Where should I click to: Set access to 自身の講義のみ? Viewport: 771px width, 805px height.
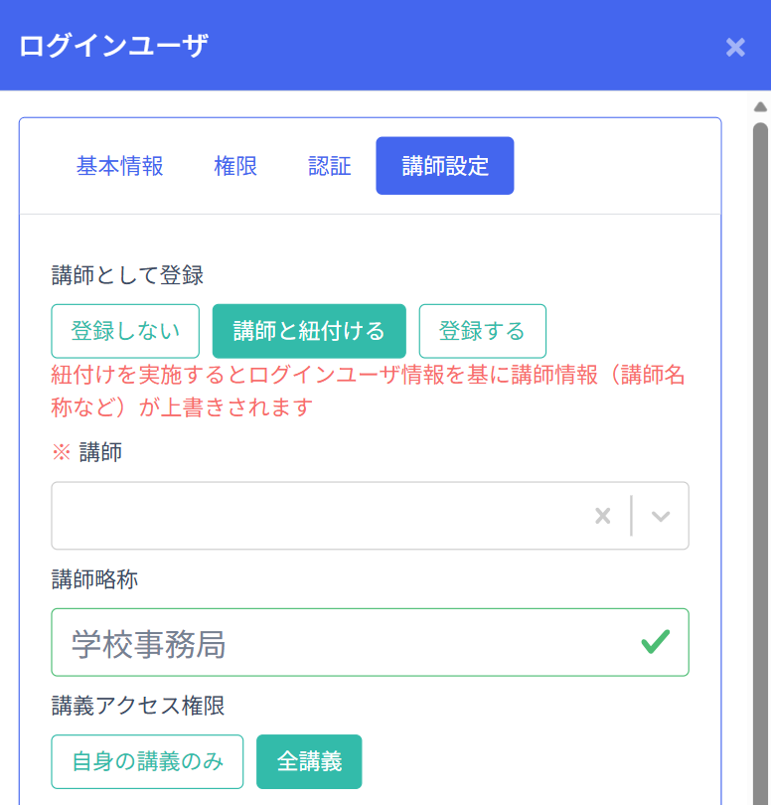(147, 762)
